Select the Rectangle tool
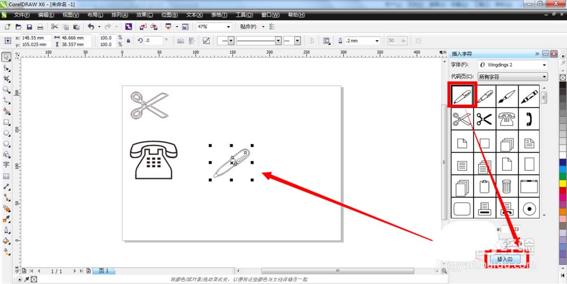Viewport: 567px width, 284px height. coord(6,122)
